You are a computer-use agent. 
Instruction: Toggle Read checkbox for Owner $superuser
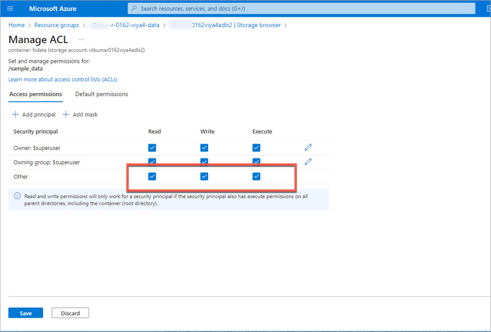pyautogui.click(x=152, y=148)
